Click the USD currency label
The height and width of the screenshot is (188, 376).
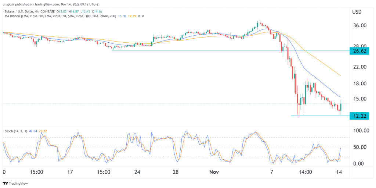pos(357,12)
